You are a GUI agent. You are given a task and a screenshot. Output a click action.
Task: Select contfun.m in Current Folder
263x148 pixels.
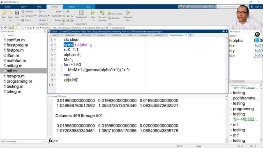coord(16,40)
